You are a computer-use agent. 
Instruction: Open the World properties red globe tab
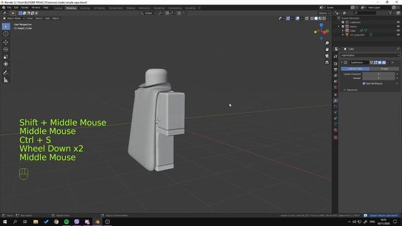pos(335,87)
